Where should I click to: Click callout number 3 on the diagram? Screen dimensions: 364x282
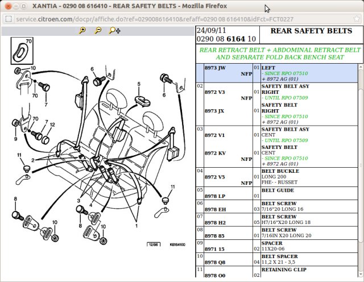(x=78, y=201)
